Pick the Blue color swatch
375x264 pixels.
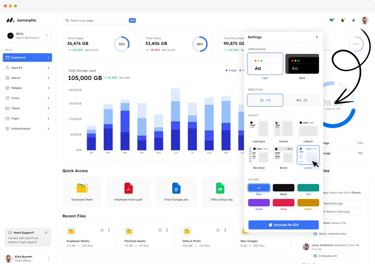click(259, 188)
